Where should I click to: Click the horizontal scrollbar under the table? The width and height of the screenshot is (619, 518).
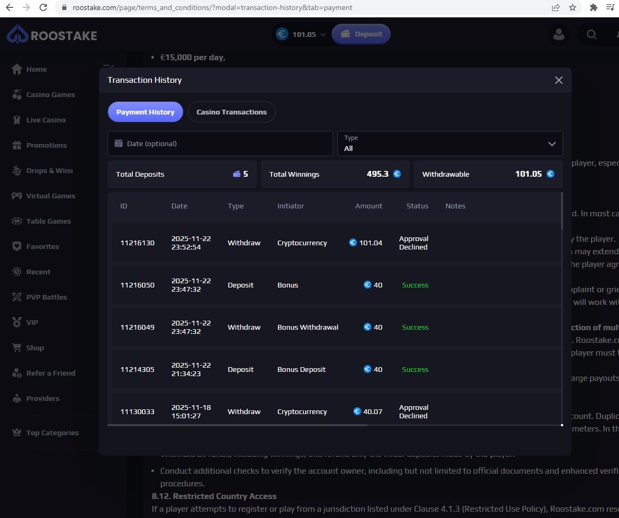click(x=237, y=425)
